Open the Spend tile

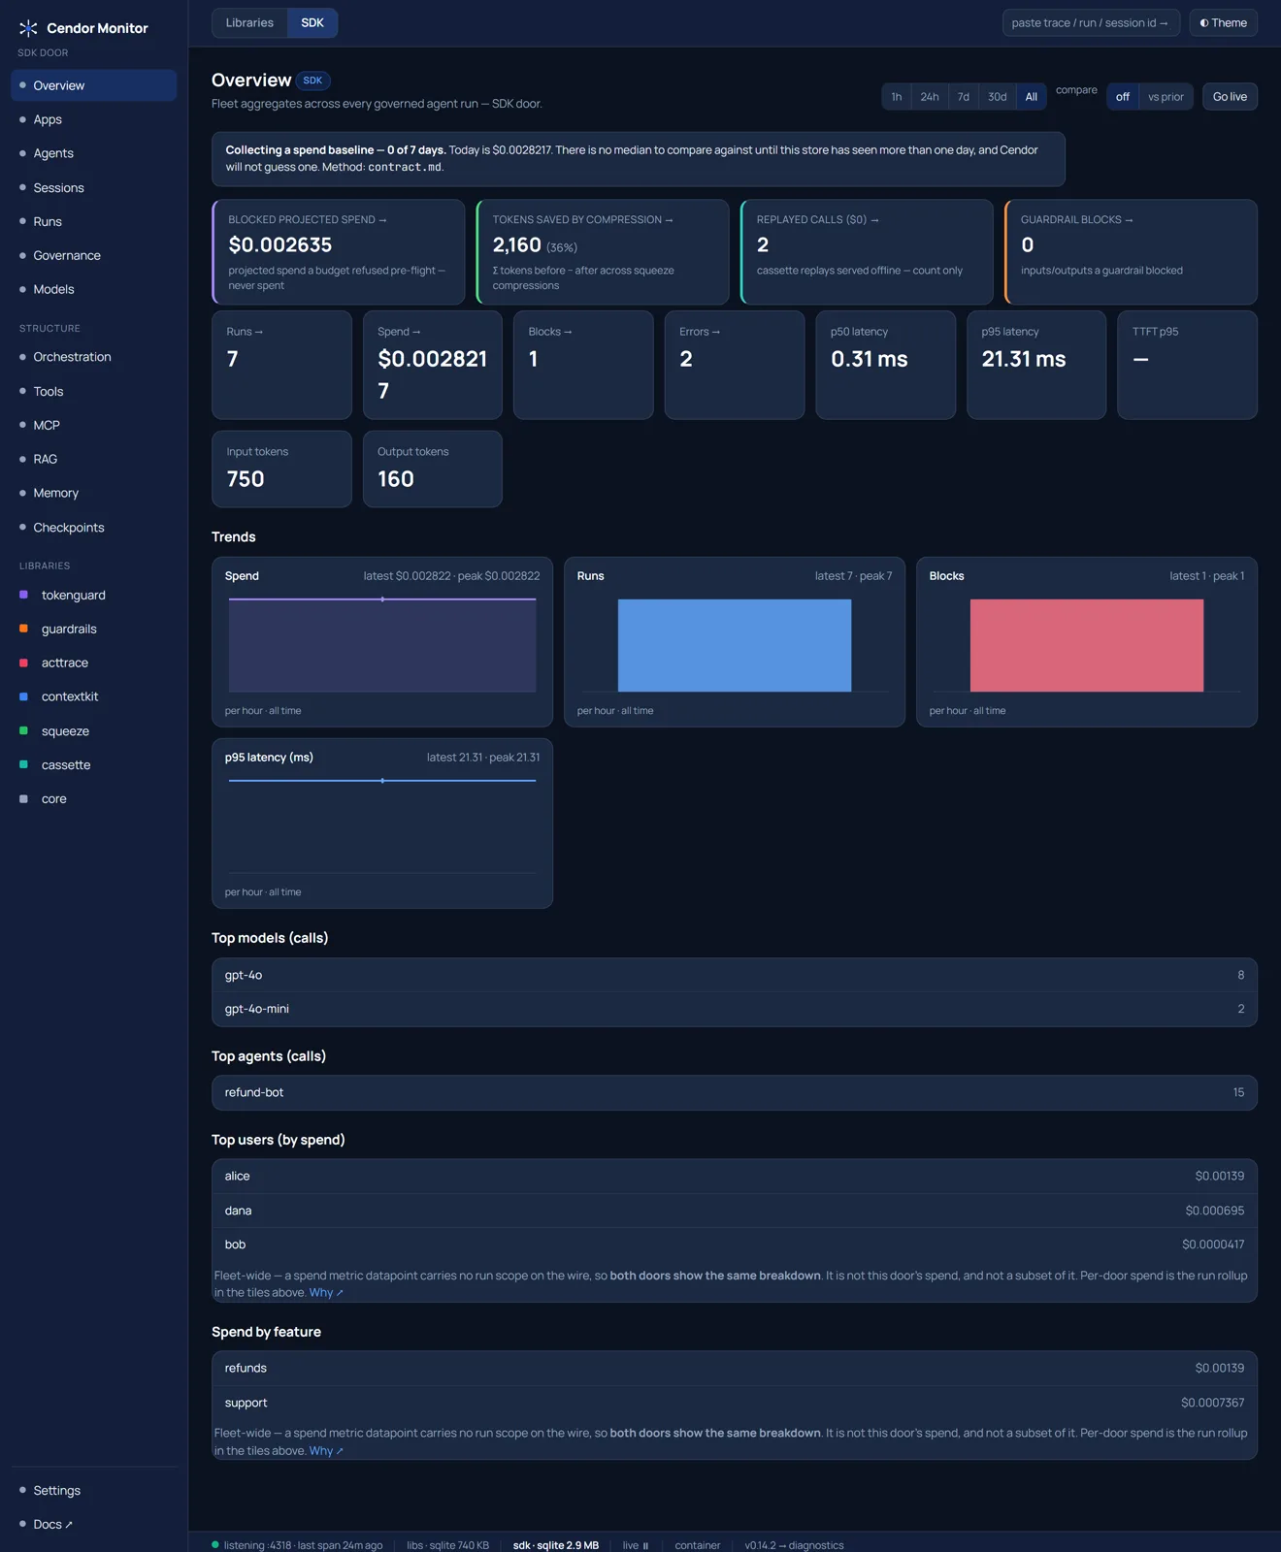pos(432,365)
